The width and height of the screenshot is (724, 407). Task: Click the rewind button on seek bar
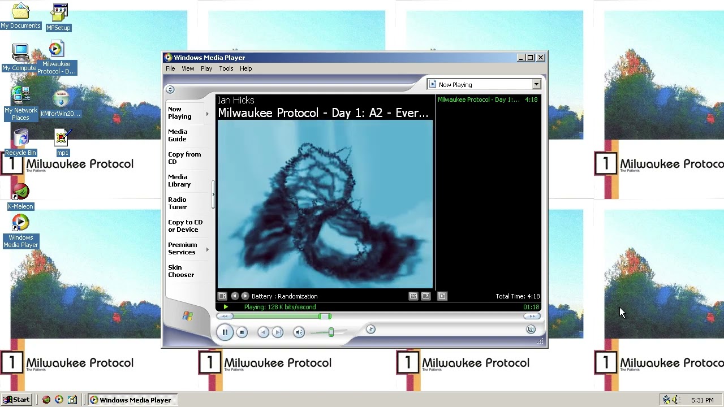click(x=225, y=317)
